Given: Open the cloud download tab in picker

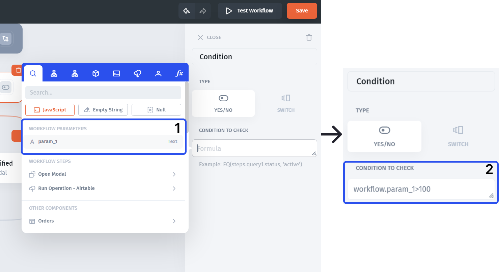Looking at the screenshot, I should click(x=137, y=73).
